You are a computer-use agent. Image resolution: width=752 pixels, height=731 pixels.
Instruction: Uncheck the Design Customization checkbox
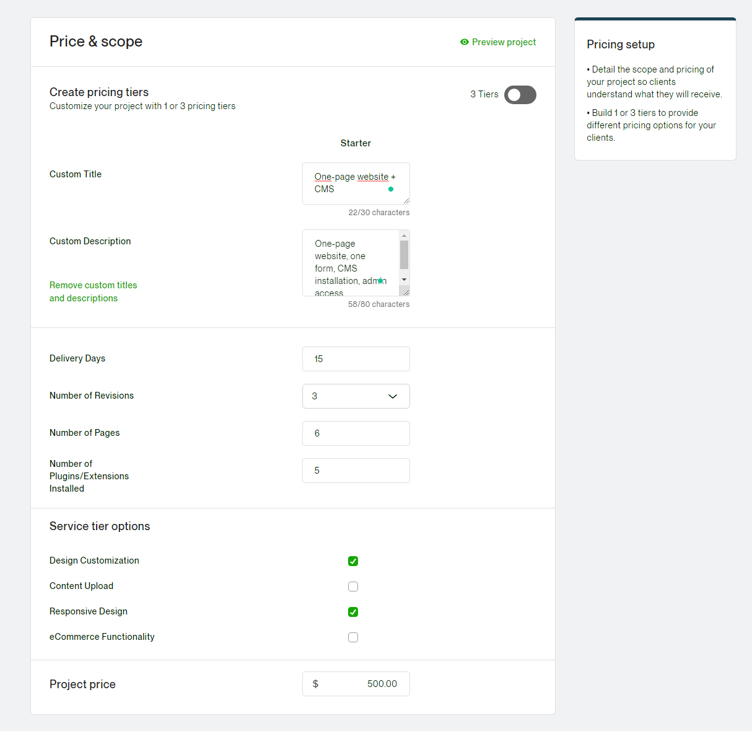coord(353,561)
